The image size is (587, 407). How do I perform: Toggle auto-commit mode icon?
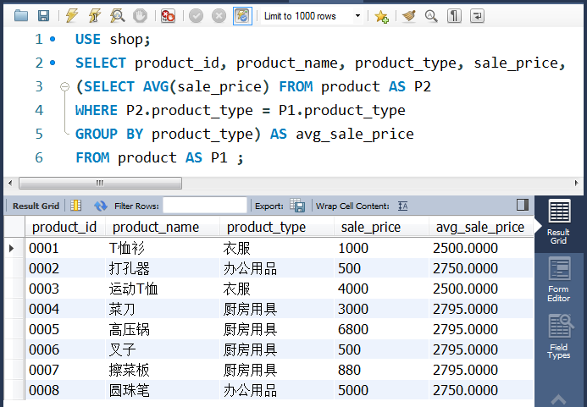click(x=242, y=16)
